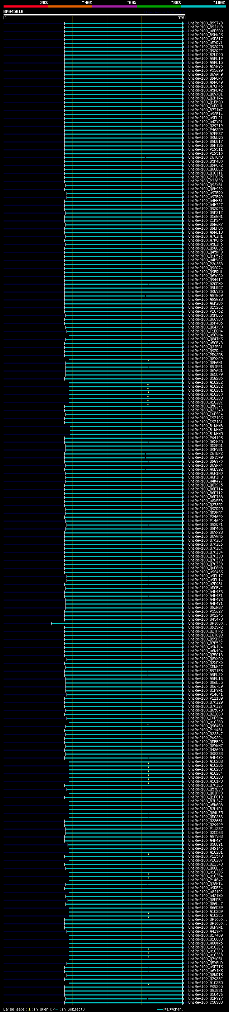This screenshot has width=229, height=1012.
Task: Click hit label UniRef100_B7UD05
Action: [x=205, y=55]
